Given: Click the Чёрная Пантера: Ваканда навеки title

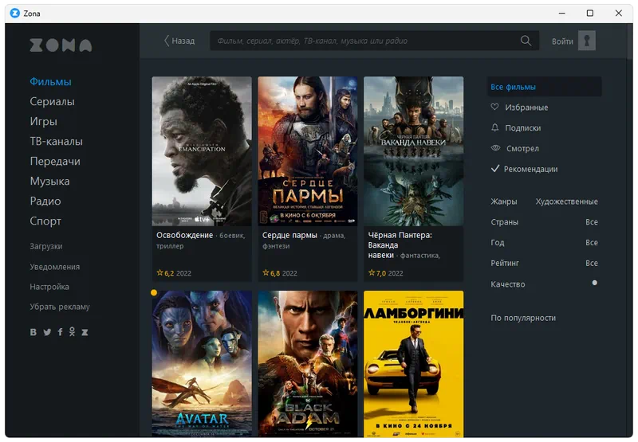Looking at the screenshot, I should coord(400,245).
